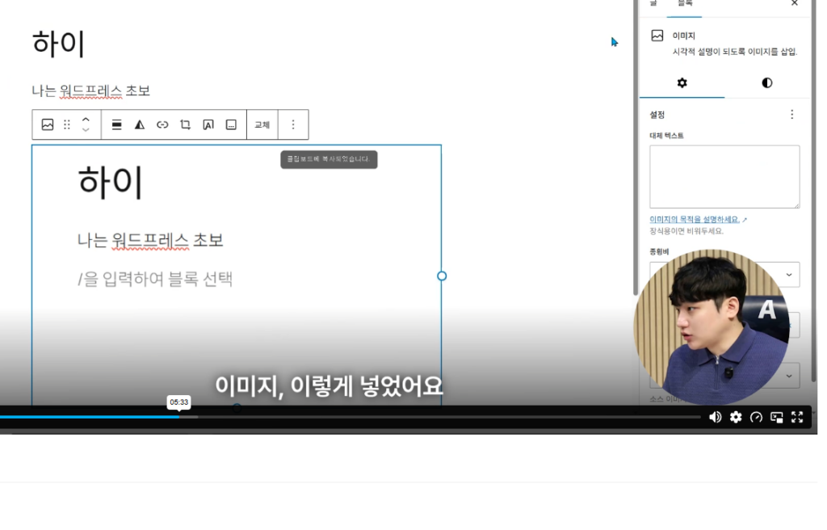
Task: Enable picture-in-picture mode
Action: [776, 417]
